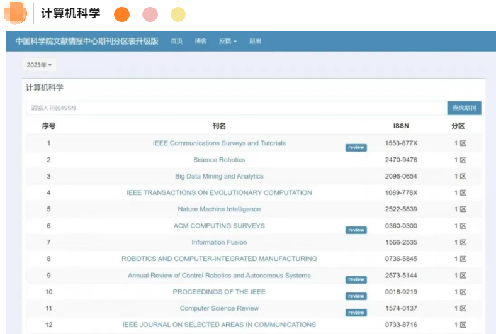The width and height of the screenshot is (496, 334).
Task: Open the Information Fusion journal link
Action: pos(219,242)
